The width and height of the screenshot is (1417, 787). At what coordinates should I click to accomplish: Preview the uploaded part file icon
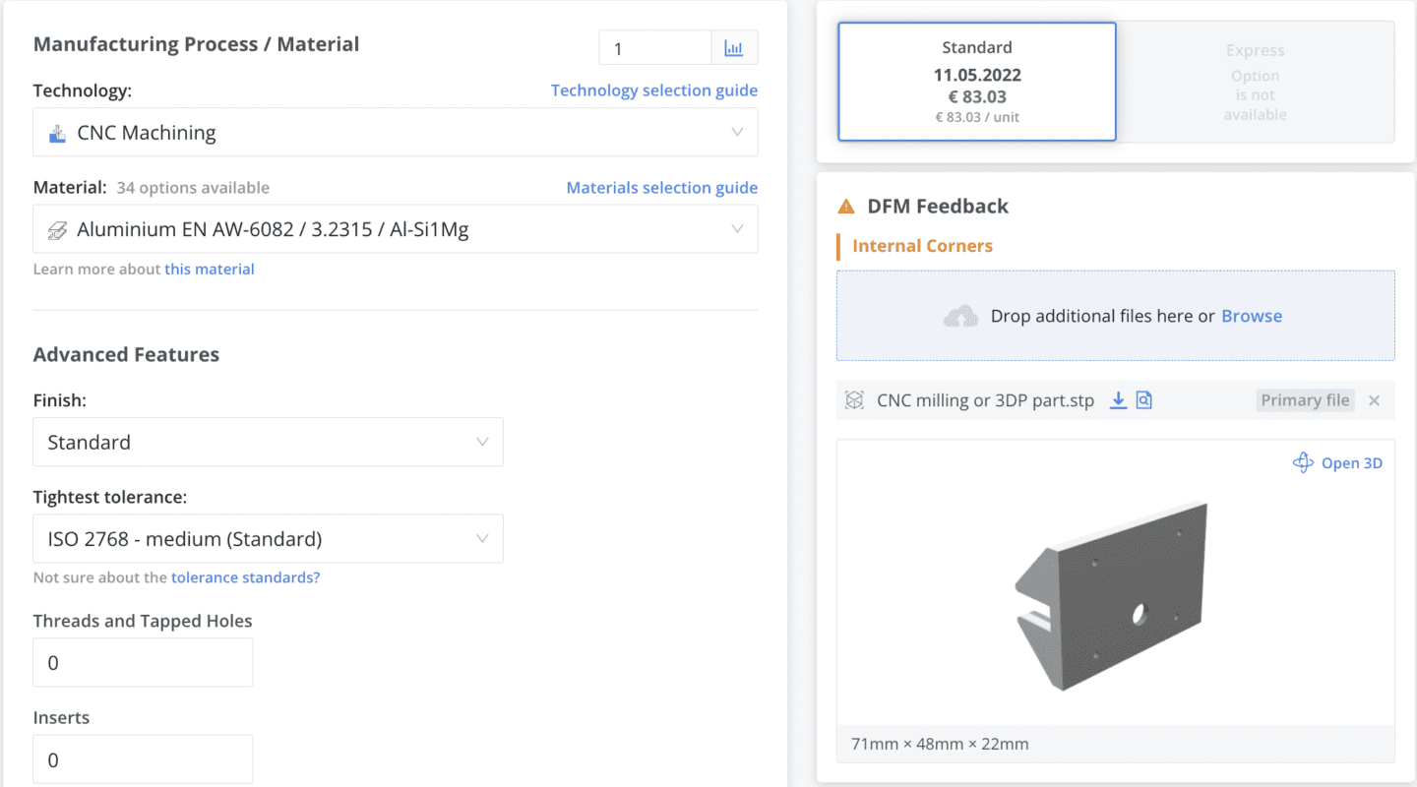click(x=1143, y=400)
